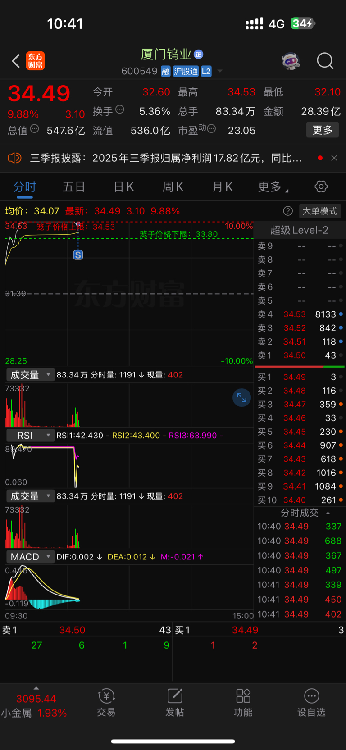Tap the 换手 info icon
The height and width of the screenshot is (750, 346).
120,109
